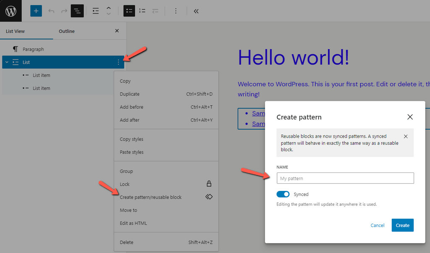Select the Ordered list formatting icon

(142, 11)
